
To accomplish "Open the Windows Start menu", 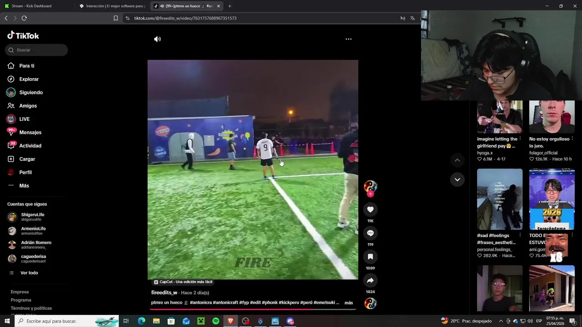I will (7, 321).
